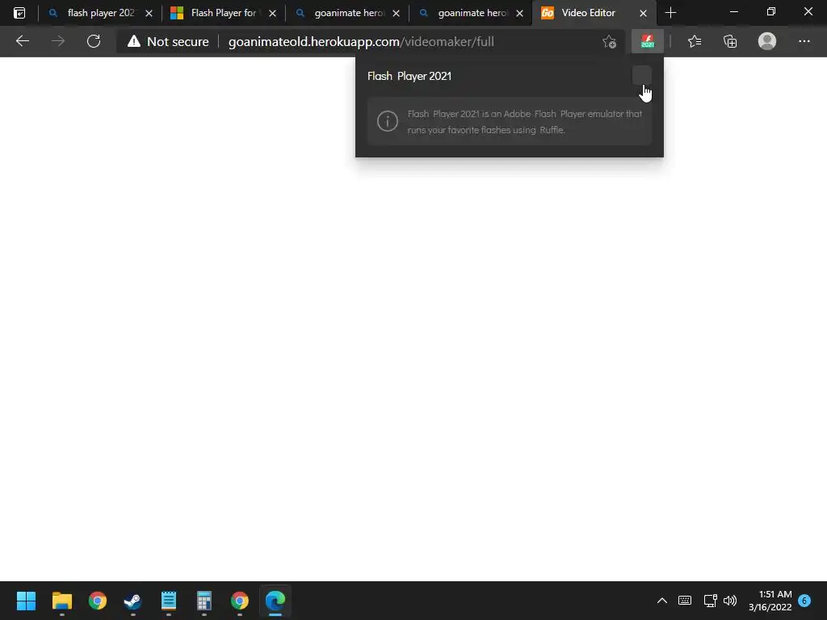
Task: Close the Flash Player for tab
Action: tap(272, 13)
